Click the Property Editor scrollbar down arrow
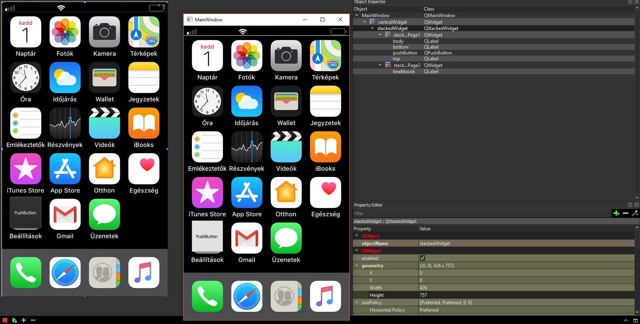The height and width of the screenshot is (324, 640). click(x=637, y=312)
